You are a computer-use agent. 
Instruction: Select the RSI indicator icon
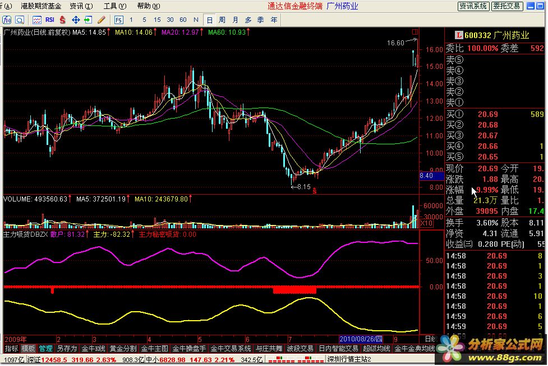[x=49, y=20]
